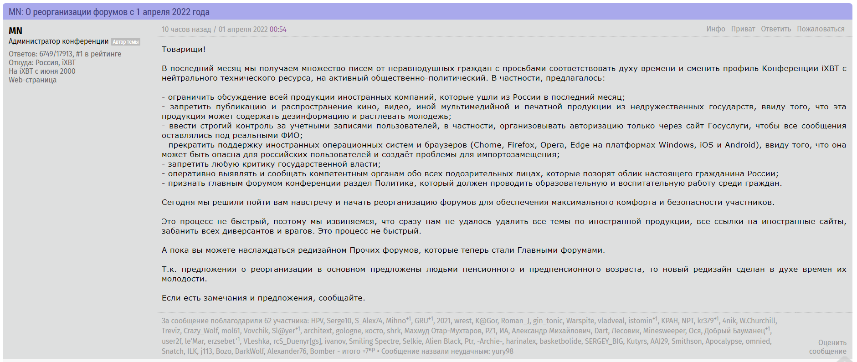The height and width of the screenshot is (362, 857).
Task: Click "Ответить" to reply to the post
Action: 775,29
